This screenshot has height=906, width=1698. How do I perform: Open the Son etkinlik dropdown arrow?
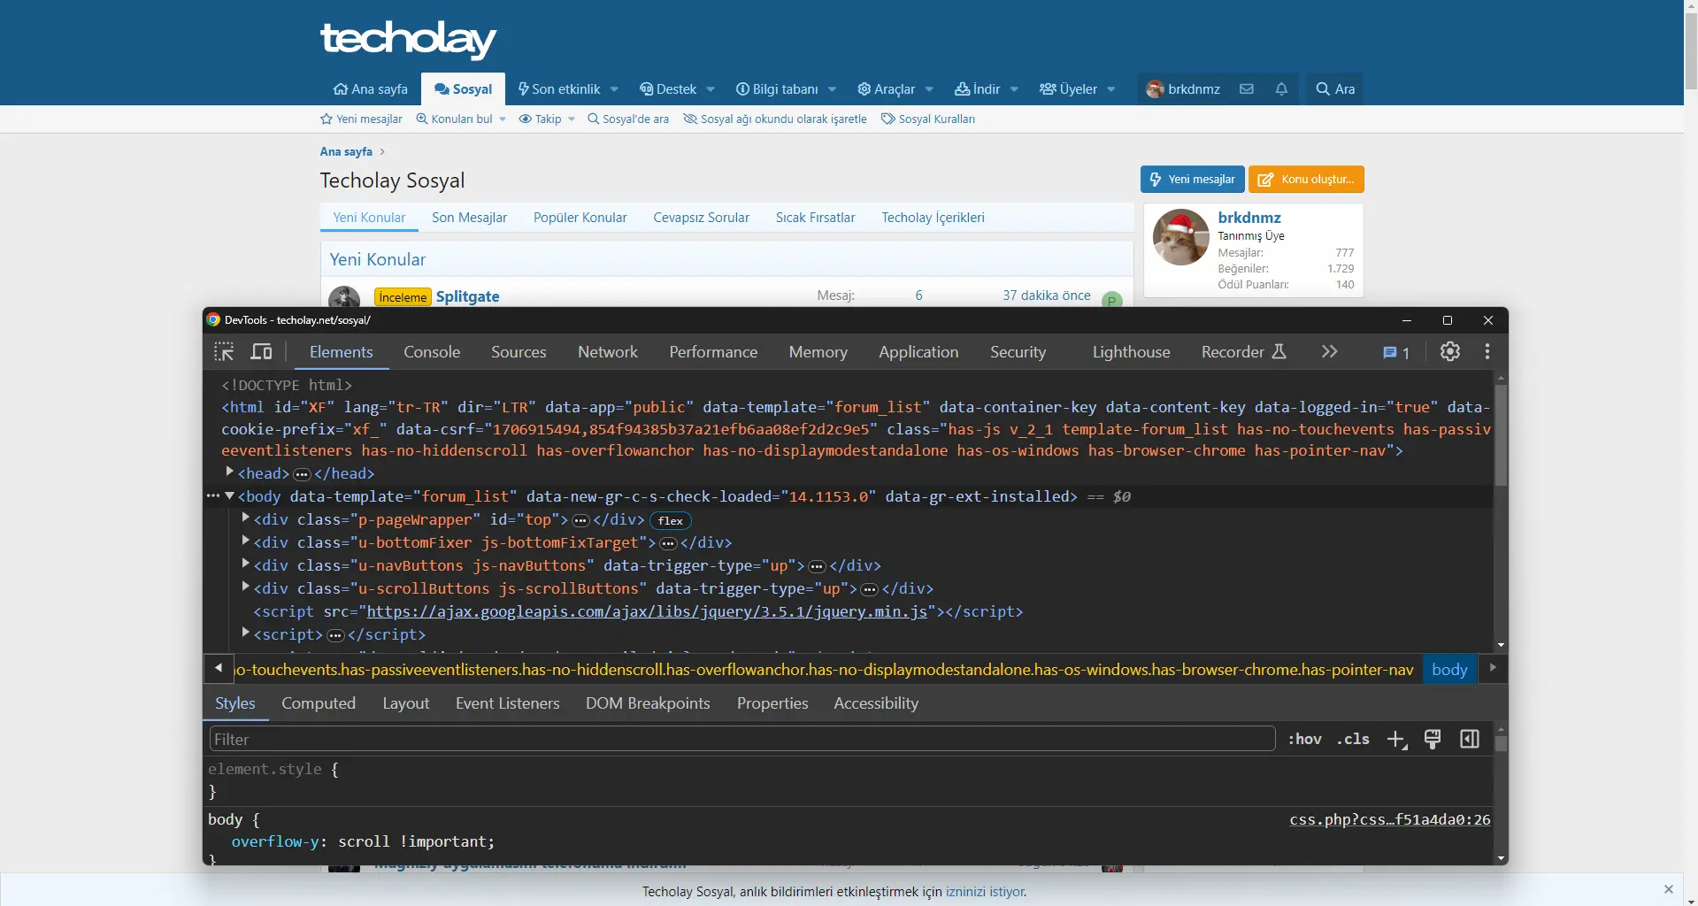point(614,89)
